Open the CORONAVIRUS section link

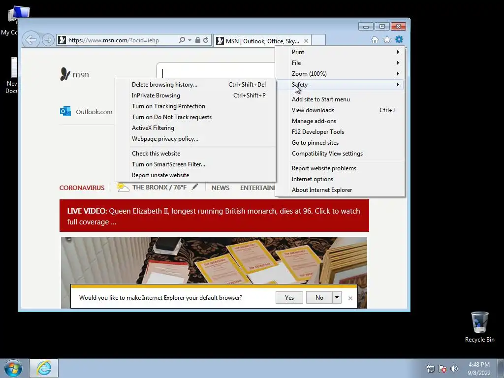82,188
